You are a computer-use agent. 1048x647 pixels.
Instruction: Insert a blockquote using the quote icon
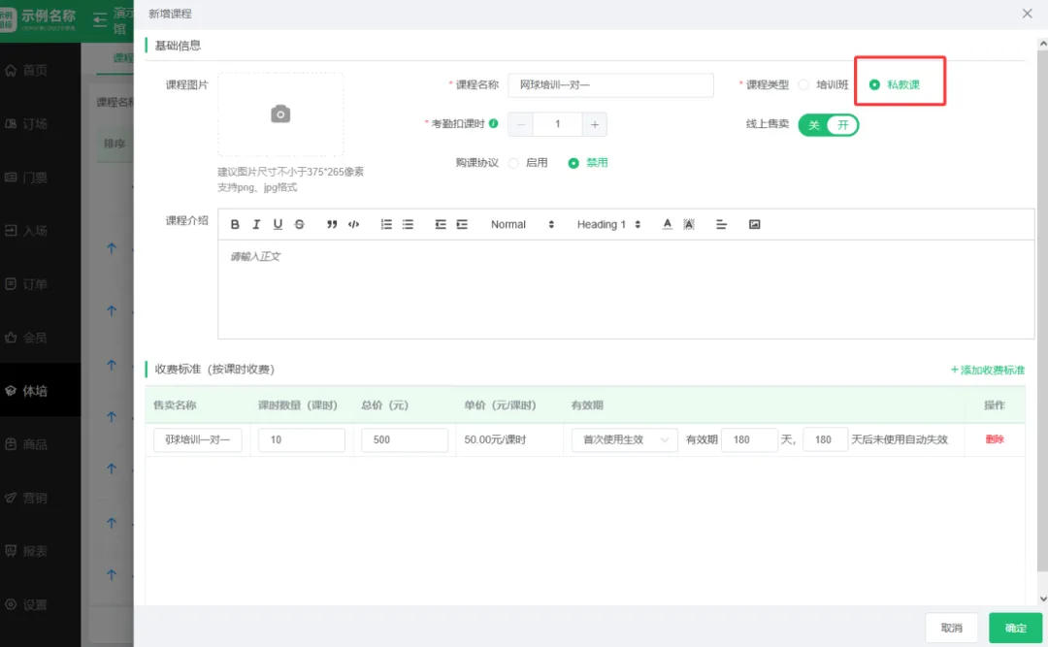pyautogui.click(x=332, y=224)
